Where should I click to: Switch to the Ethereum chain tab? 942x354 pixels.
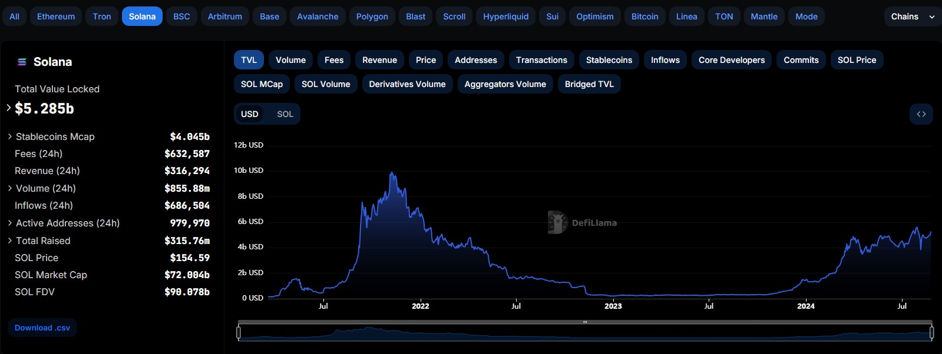coord(56,16)
